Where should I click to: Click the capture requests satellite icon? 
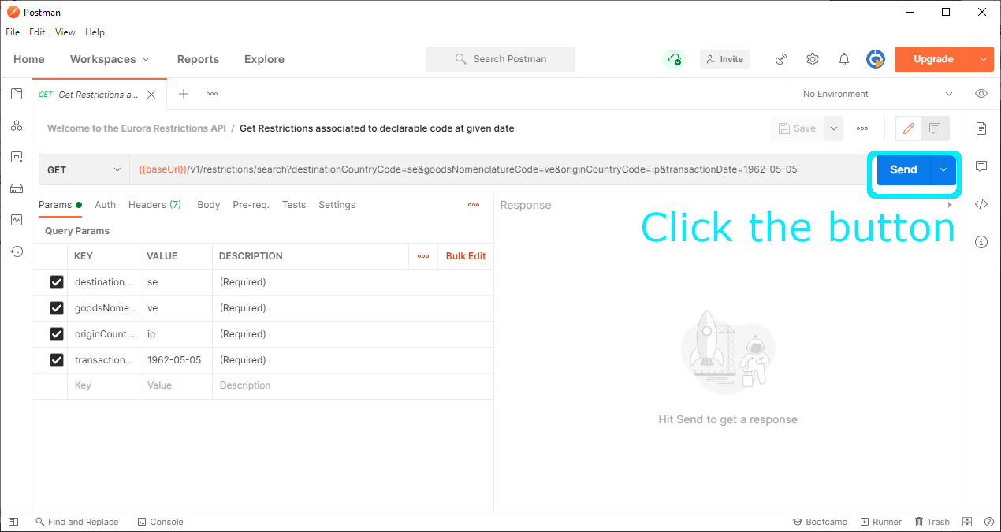click(x=781, y=59)
